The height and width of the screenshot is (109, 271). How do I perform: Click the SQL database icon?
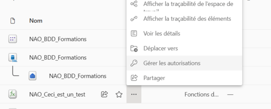[x=13, y=58]
